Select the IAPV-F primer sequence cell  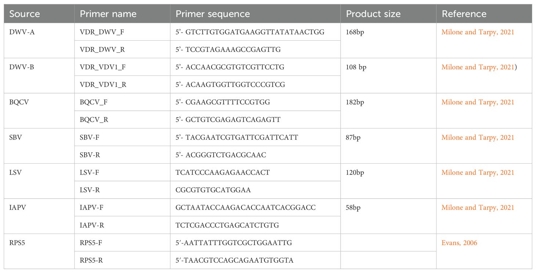point(256,208)
